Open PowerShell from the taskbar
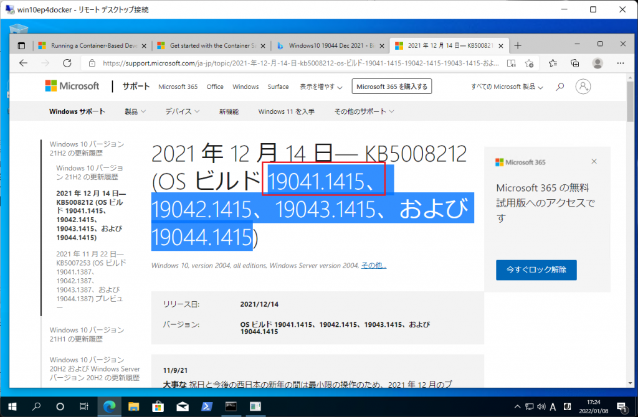This screenshot has height=417, width=638. (x=207, y=406)
